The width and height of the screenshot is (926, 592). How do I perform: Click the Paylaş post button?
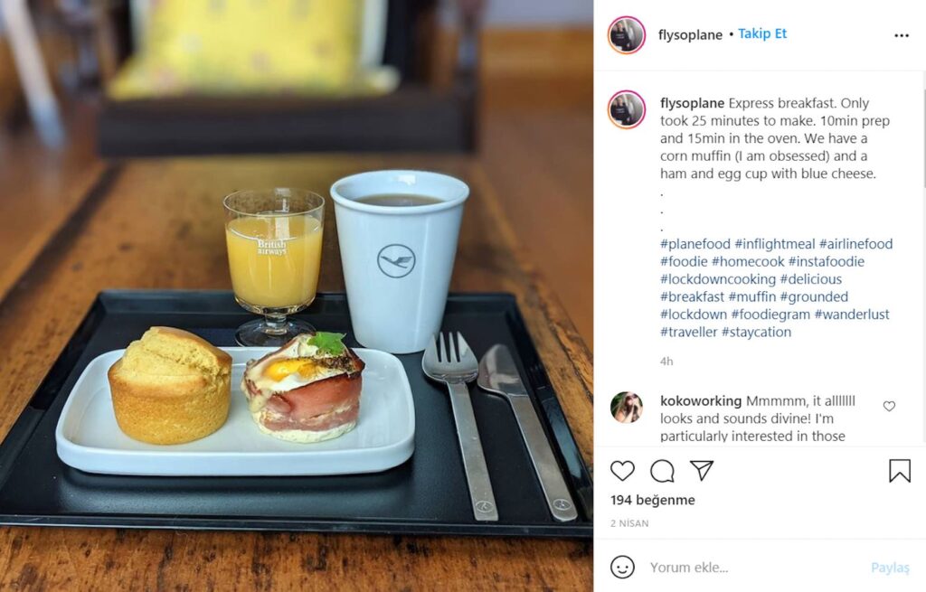(x=890, y=568)
